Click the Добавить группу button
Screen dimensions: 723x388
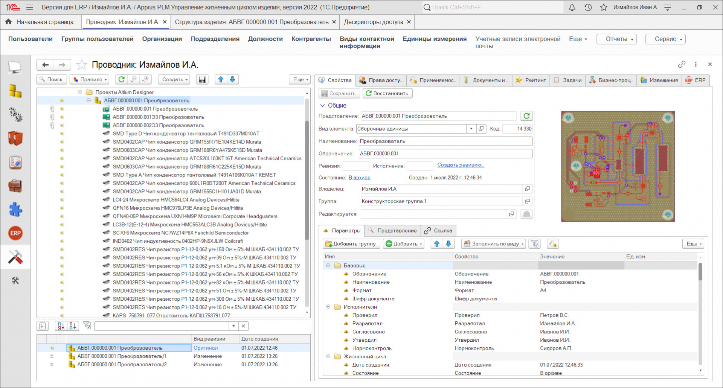pyautogui.click(x=351, y=243)
